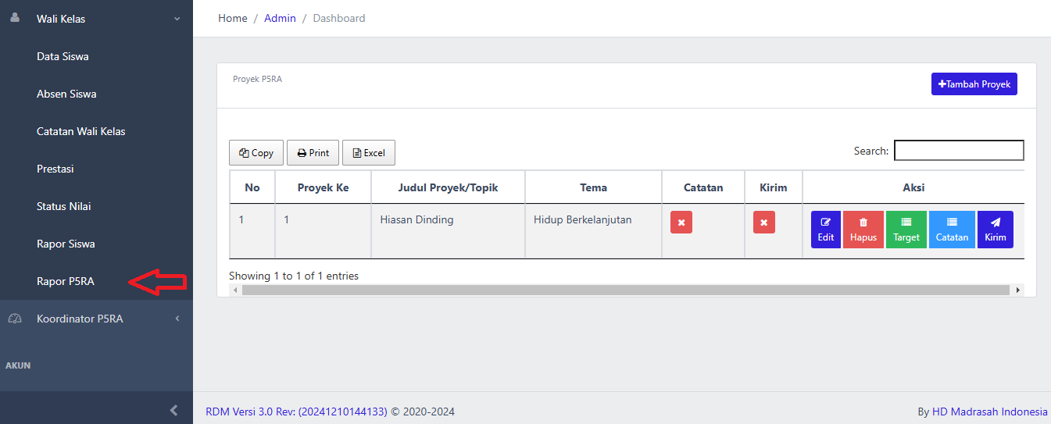
Task: Copy the table with Copy button
Action: click(x=256, y=153)
